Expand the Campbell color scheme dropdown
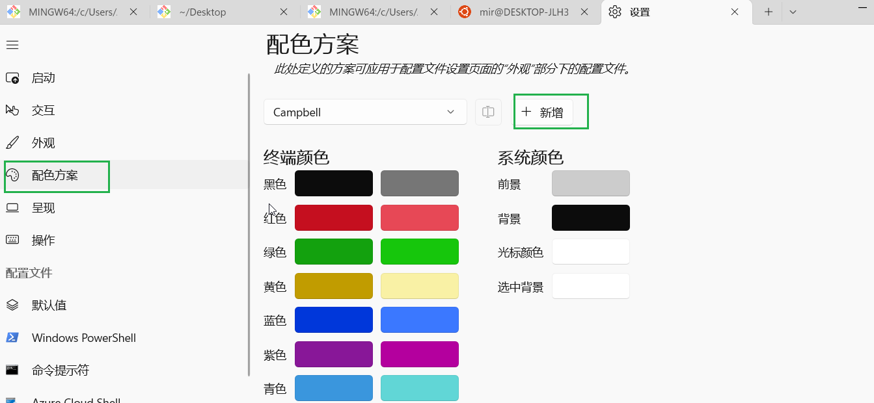The width and height of the screenshot is (874, 403). click(365, 112)
